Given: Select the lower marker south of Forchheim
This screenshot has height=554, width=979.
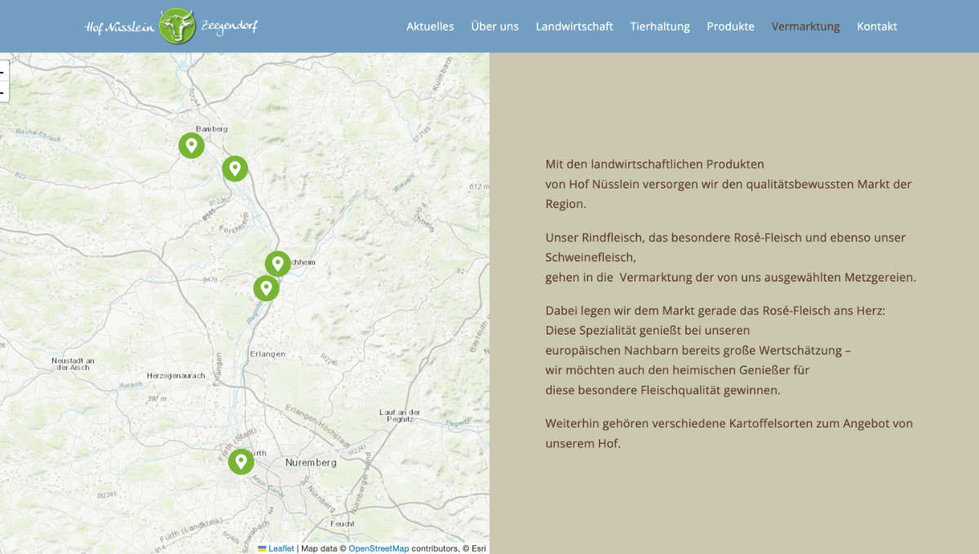Looking at the screenshot, I should [266, 288].
